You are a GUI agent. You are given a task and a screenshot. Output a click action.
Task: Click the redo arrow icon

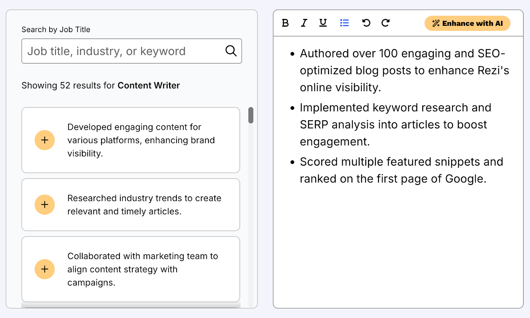coord(385,23)
